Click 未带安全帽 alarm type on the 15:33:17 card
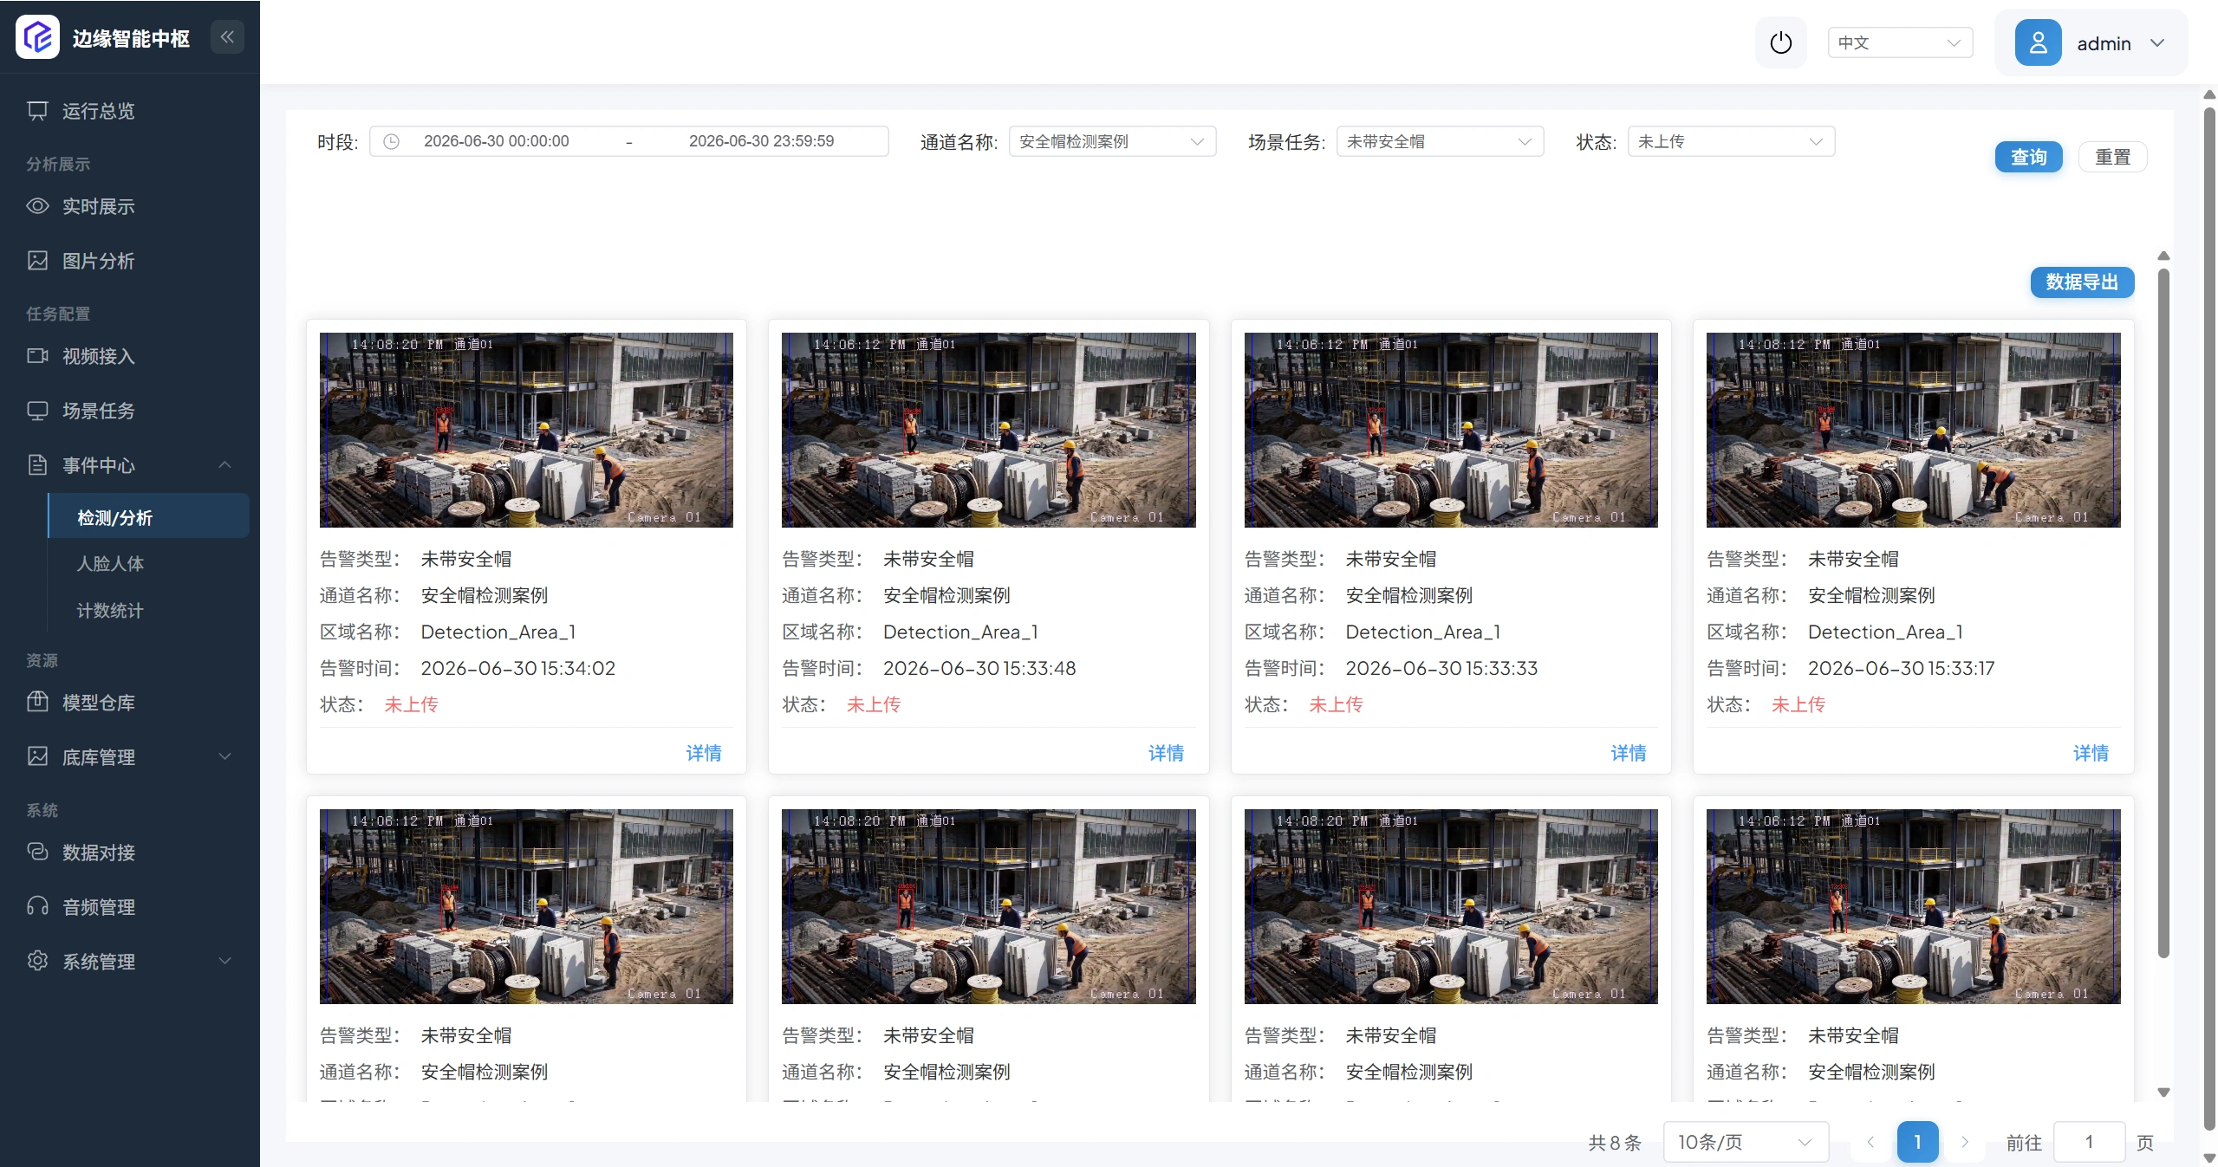 pos(1853,559)
